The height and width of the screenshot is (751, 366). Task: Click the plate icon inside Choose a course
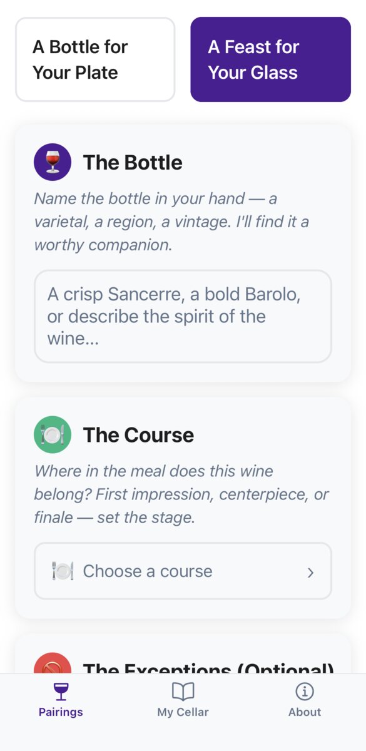pyautogui.click(x=63, y=571)
